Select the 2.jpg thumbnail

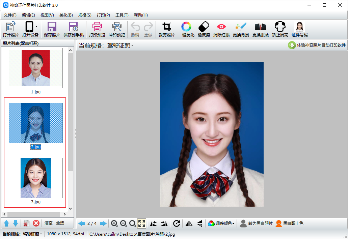(36, 123)
